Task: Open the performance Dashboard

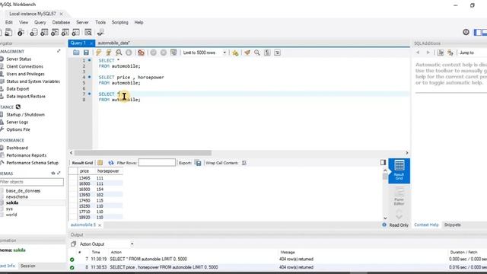Action: click(x=17, y=148)
